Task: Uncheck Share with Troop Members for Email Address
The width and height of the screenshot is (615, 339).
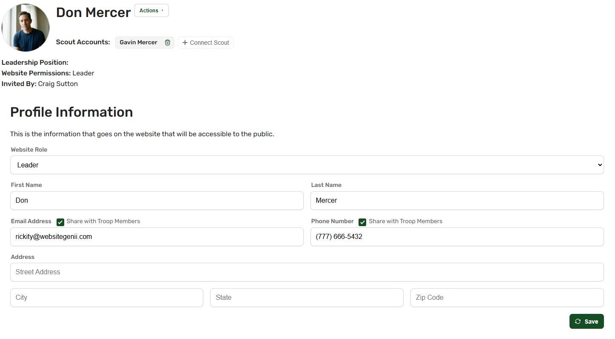Action: tap(60, 222)
